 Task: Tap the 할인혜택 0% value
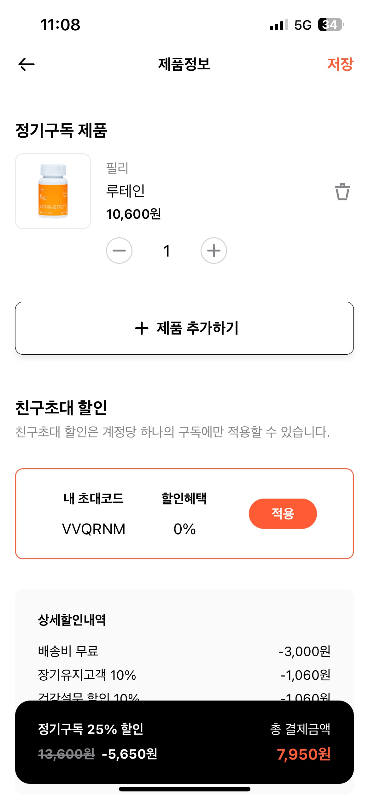tap(184, 529)
